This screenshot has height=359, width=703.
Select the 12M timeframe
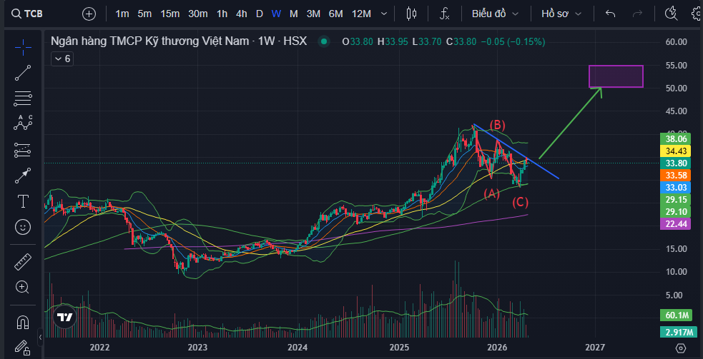tap(361, 14)
